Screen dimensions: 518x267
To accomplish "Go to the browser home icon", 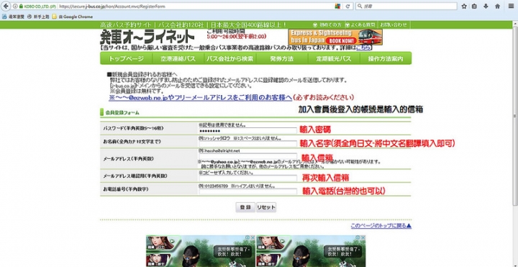I will pos(498,6).
